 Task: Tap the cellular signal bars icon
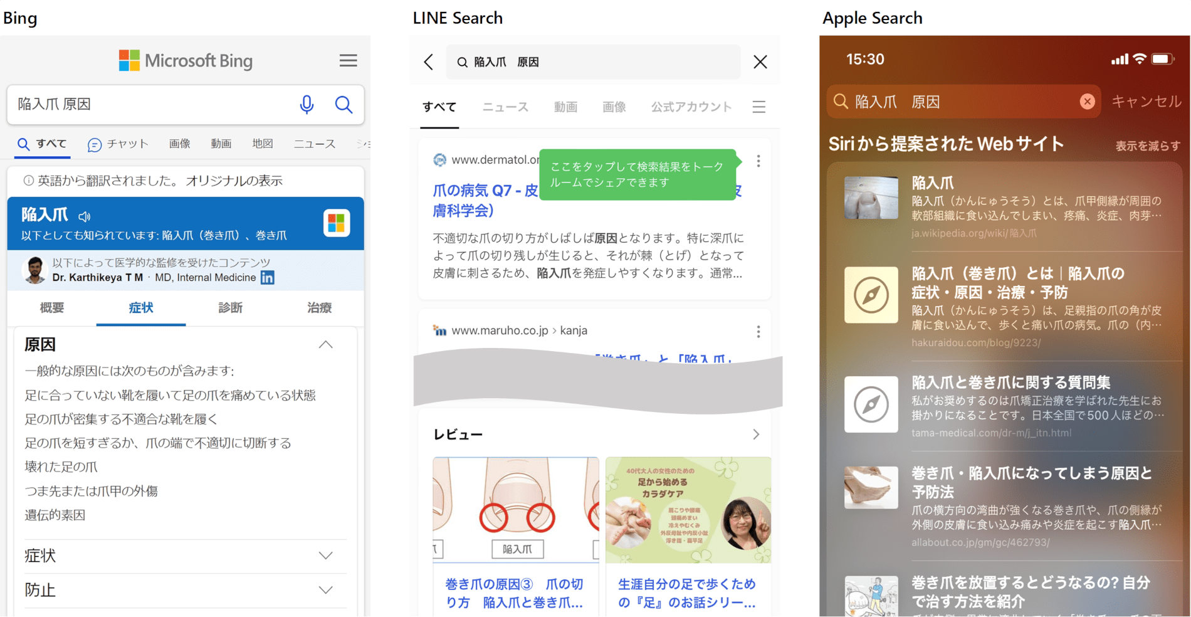pos(1119,60)
